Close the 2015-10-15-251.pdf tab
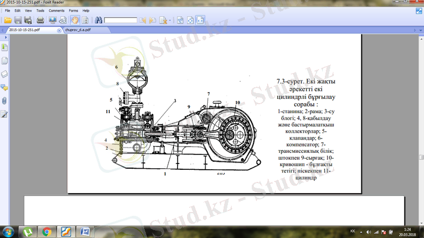 tap(58, 30)
